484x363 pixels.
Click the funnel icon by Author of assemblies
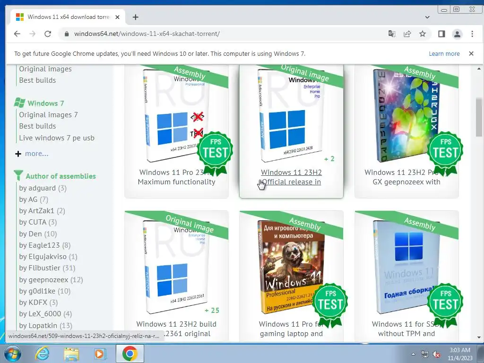tap(18, 175)
